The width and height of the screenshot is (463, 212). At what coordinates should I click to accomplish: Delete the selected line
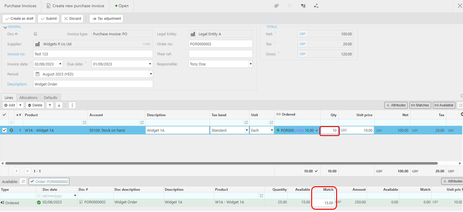35,105
